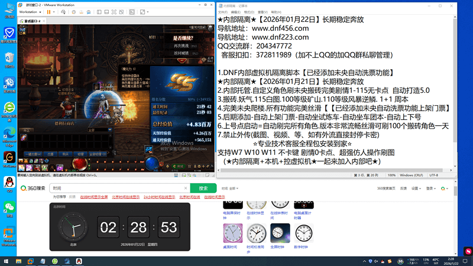Expand the 设置 dropdown on 360 search
Screen dimensions: 473x266
tap(416, 188)
